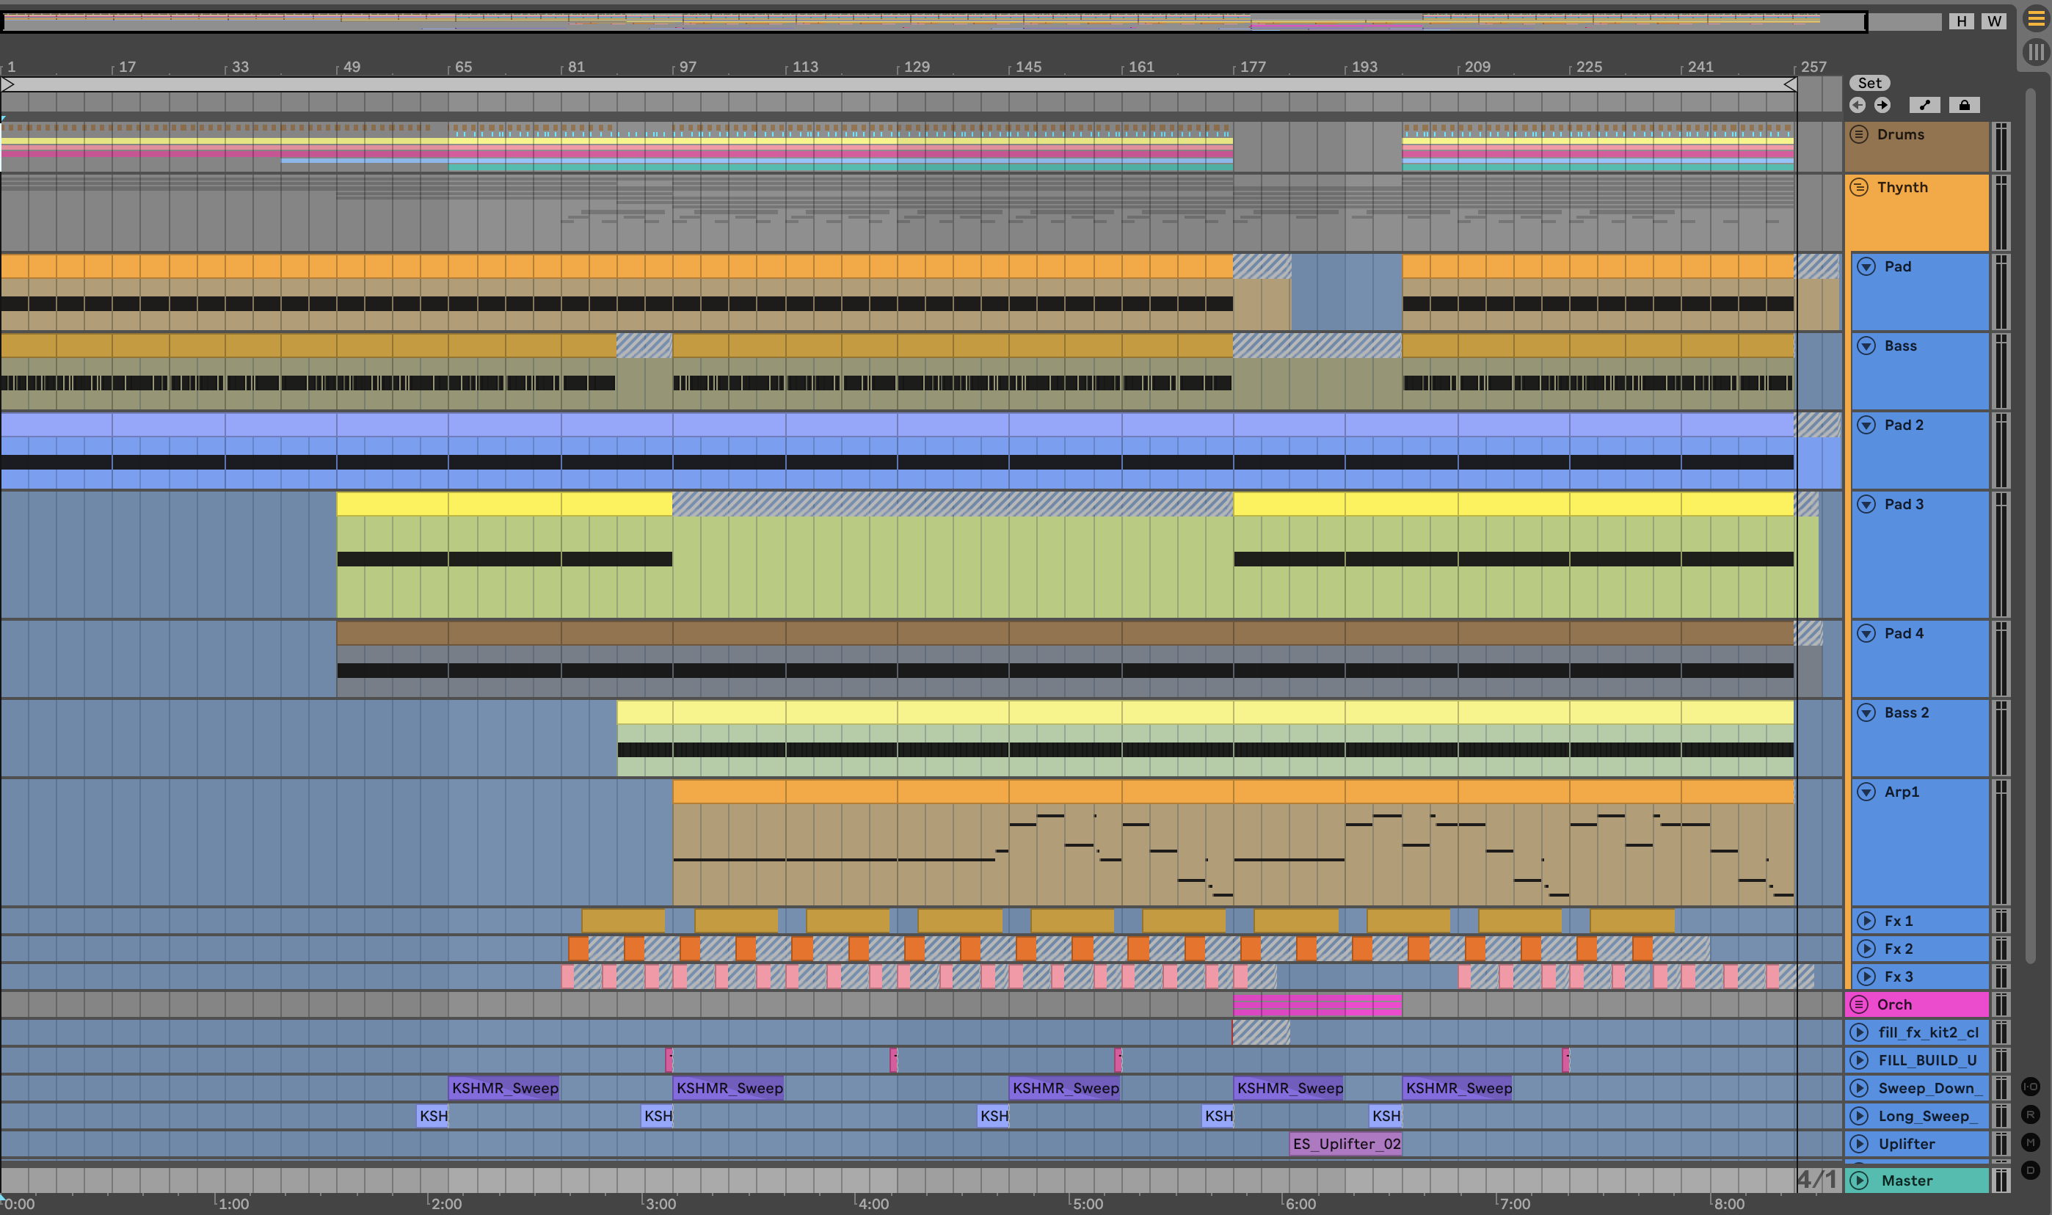Click the next locator arrow button

click(1882, 105)
